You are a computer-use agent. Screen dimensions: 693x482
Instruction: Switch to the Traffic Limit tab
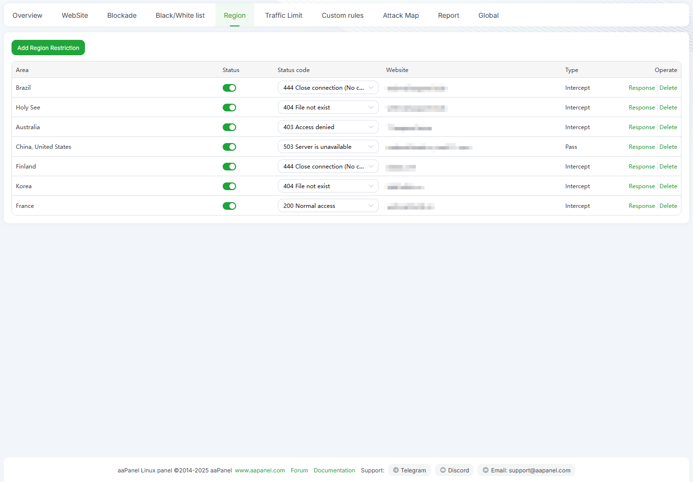[x=284, y=15]
